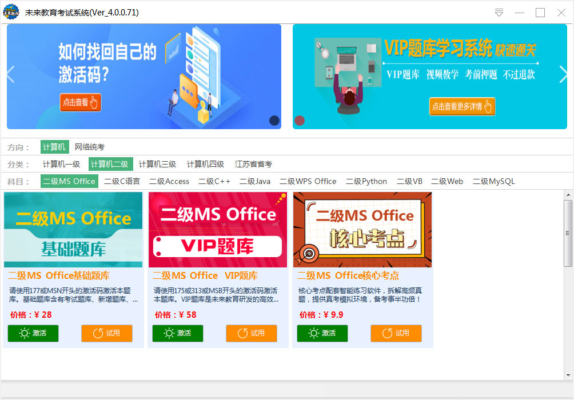Activate 二级MS Office基础题库 with the green 激活 button
Viewport: 574px width, 400px height.
[33, 333]
